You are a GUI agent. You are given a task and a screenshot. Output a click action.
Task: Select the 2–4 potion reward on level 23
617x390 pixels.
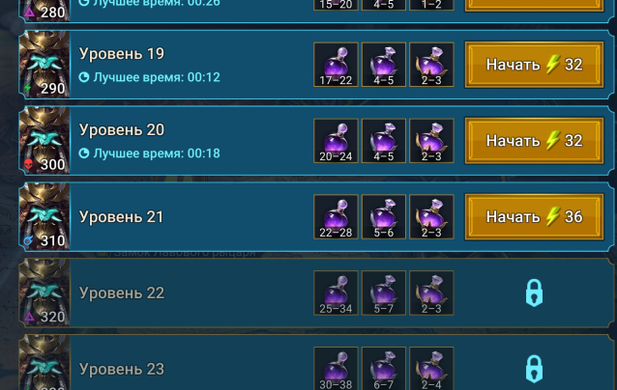coord(431,369)
